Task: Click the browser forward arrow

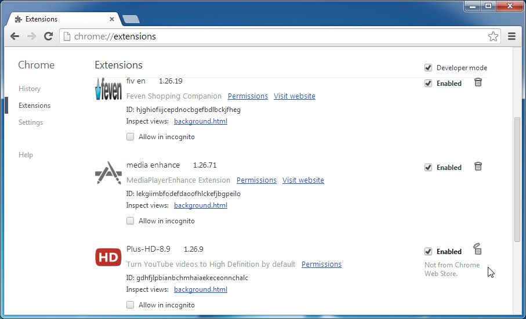Action: (31, 36)
